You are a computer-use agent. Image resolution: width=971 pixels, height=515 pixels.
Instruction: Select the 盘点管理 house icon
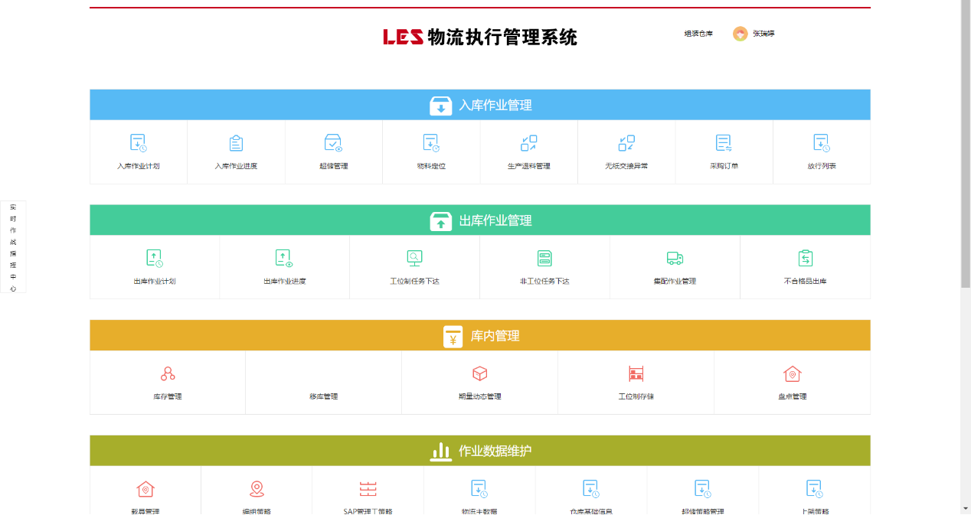point(792,374)
